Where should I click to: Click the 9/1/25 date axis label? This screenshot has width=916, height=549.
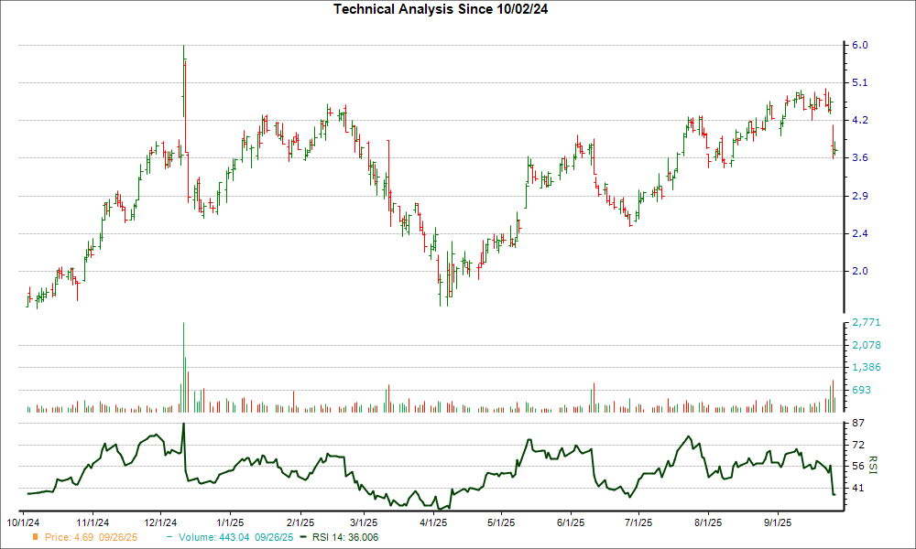click(777, 520)
